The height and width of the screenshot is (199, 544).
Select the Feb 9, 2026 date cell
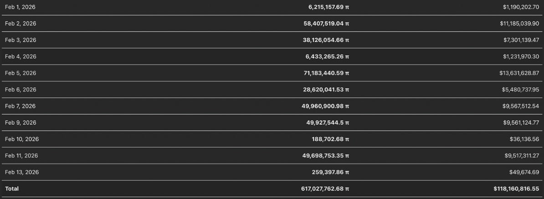[x=20, y=122]
